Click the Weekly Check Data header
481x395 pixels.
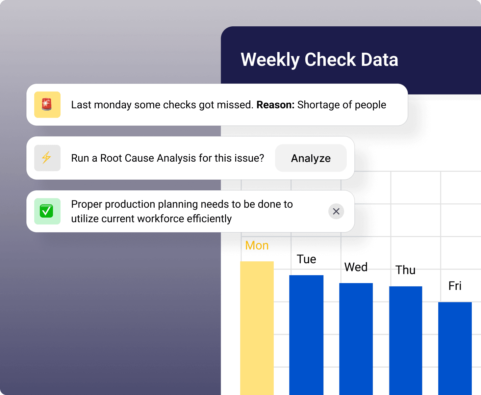(319, 59)
